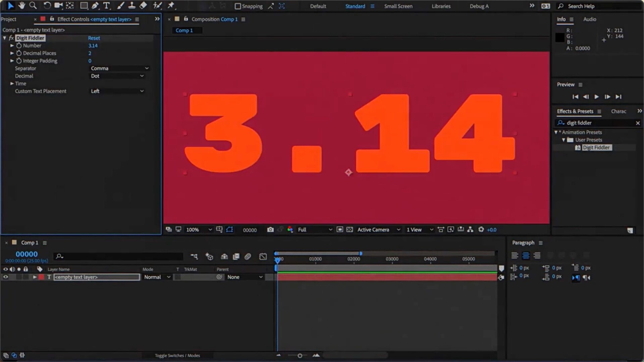Select the Eraser tool

tap(143, 5)
